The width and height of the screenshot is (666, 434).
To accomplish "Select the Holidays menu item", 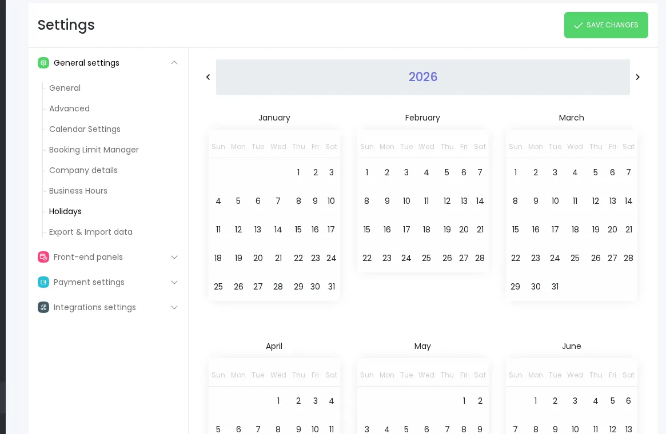I will pos(65,211).
